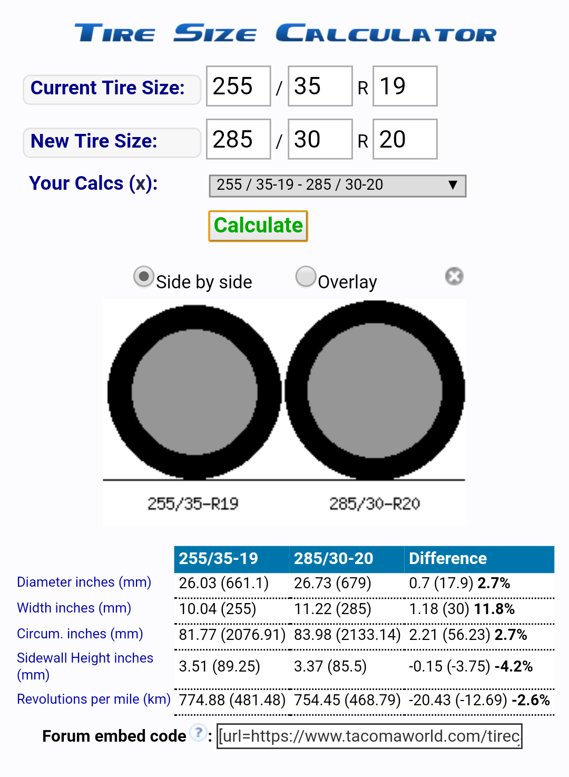Click the 255/35-R19 tire image

(194, 393)
